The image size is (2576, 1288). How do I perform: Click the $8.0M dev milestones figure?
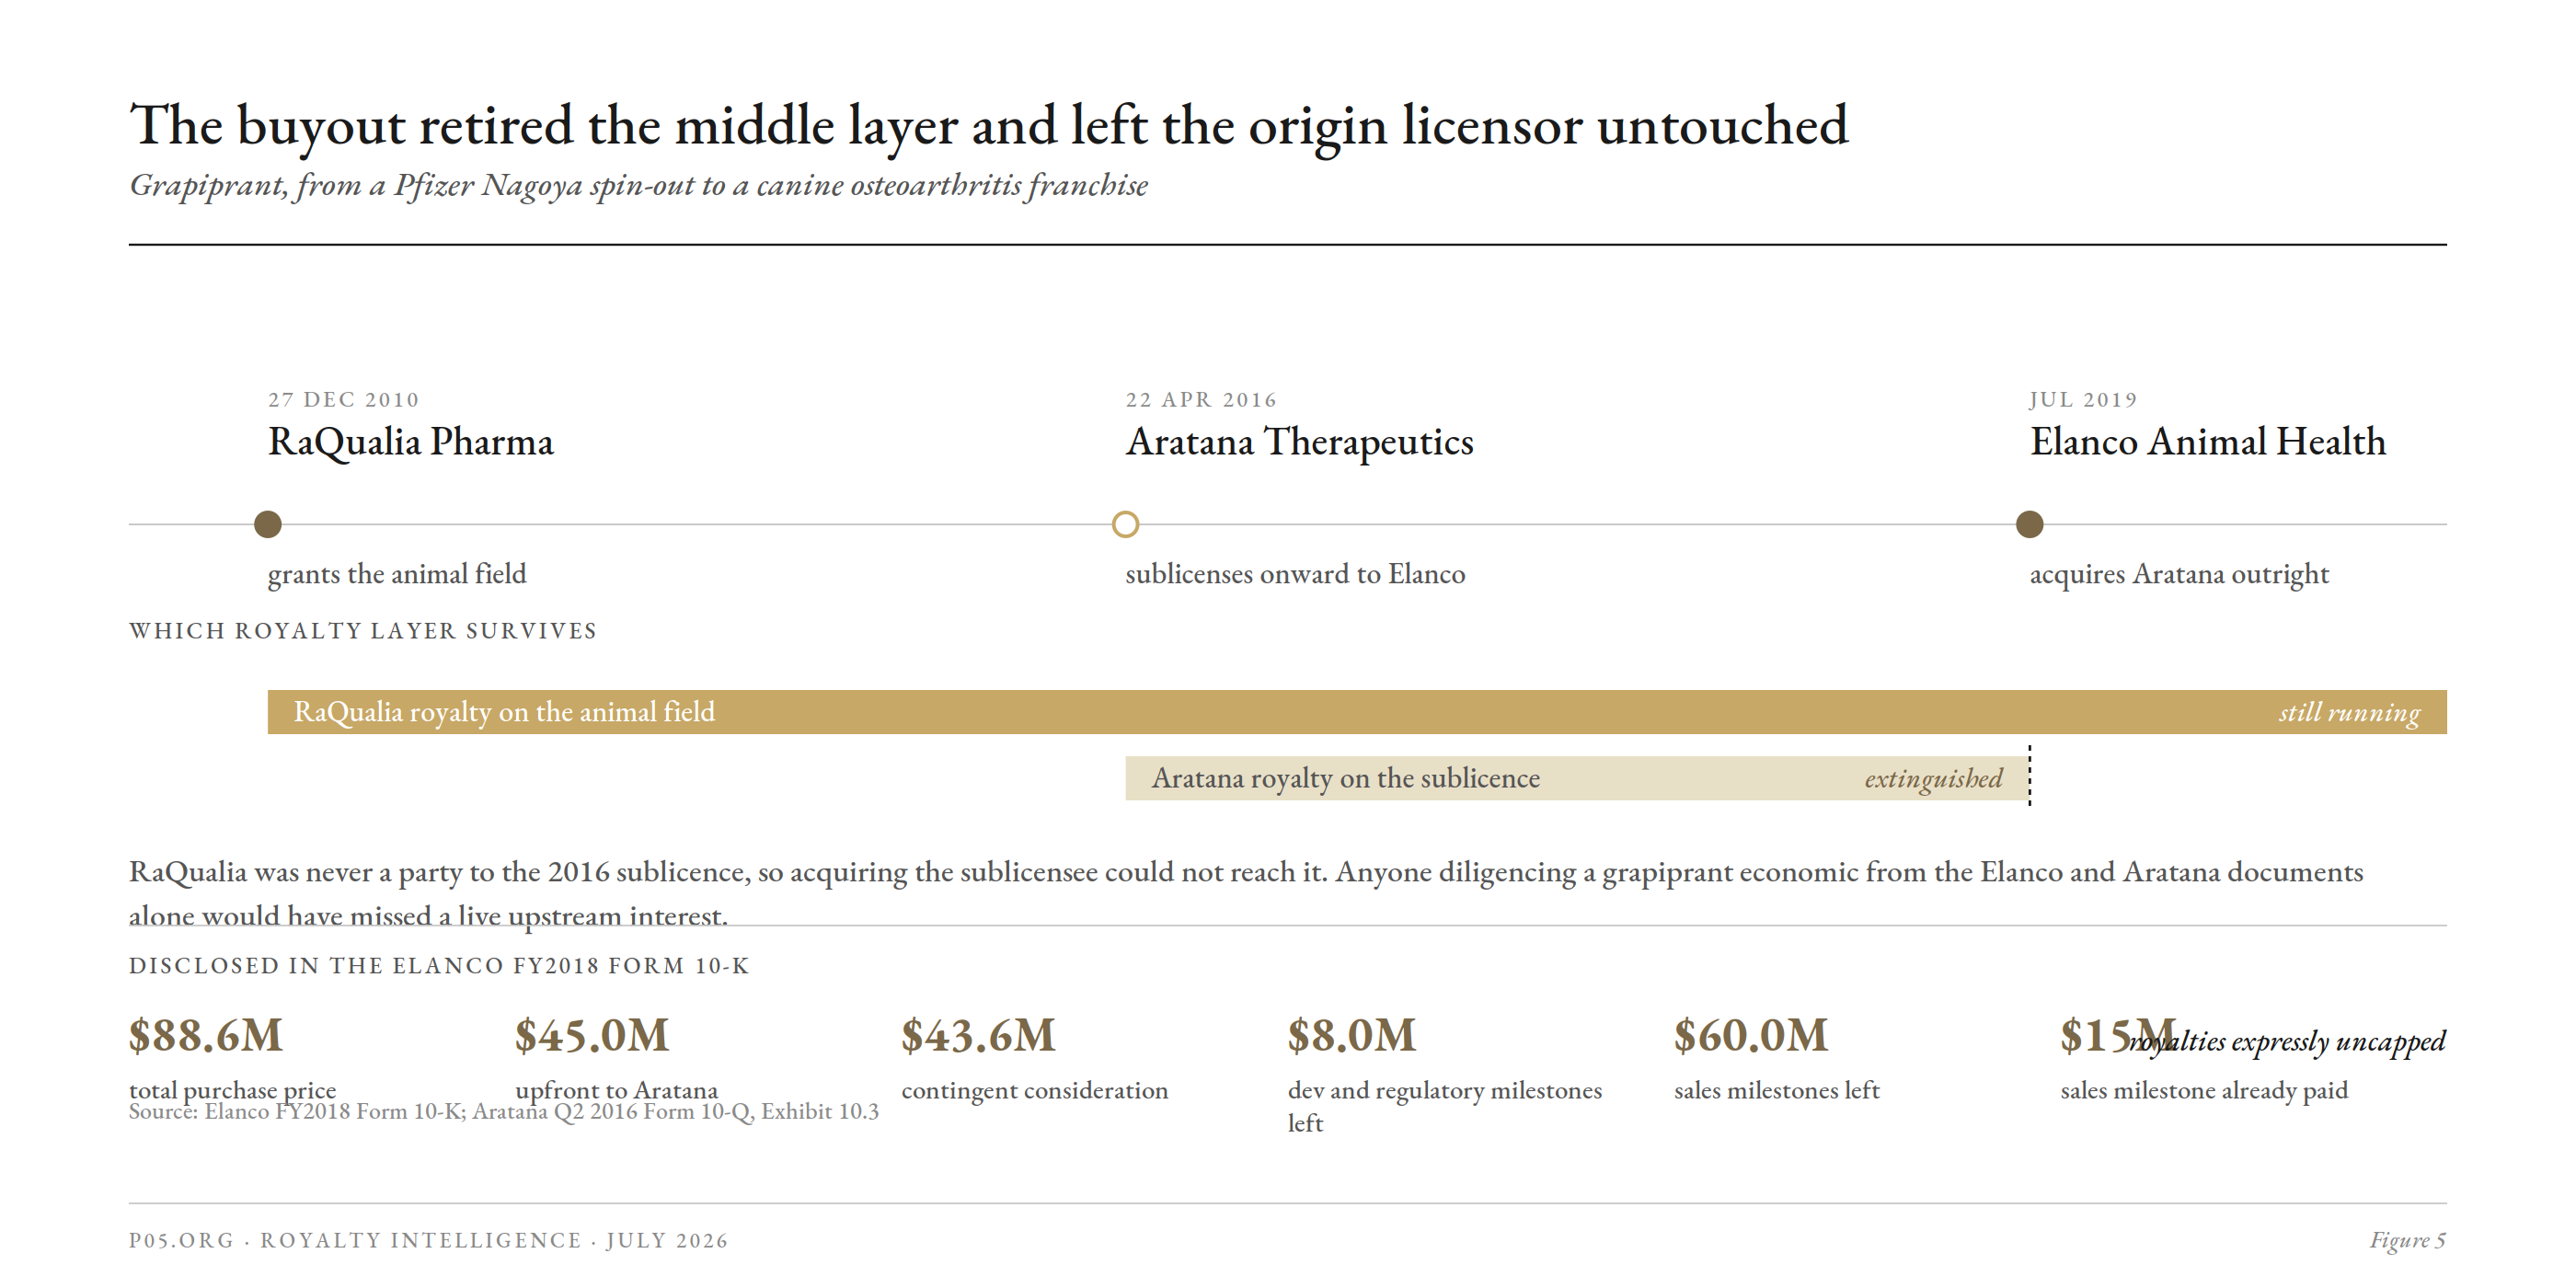click(x=1352, y=1035)
